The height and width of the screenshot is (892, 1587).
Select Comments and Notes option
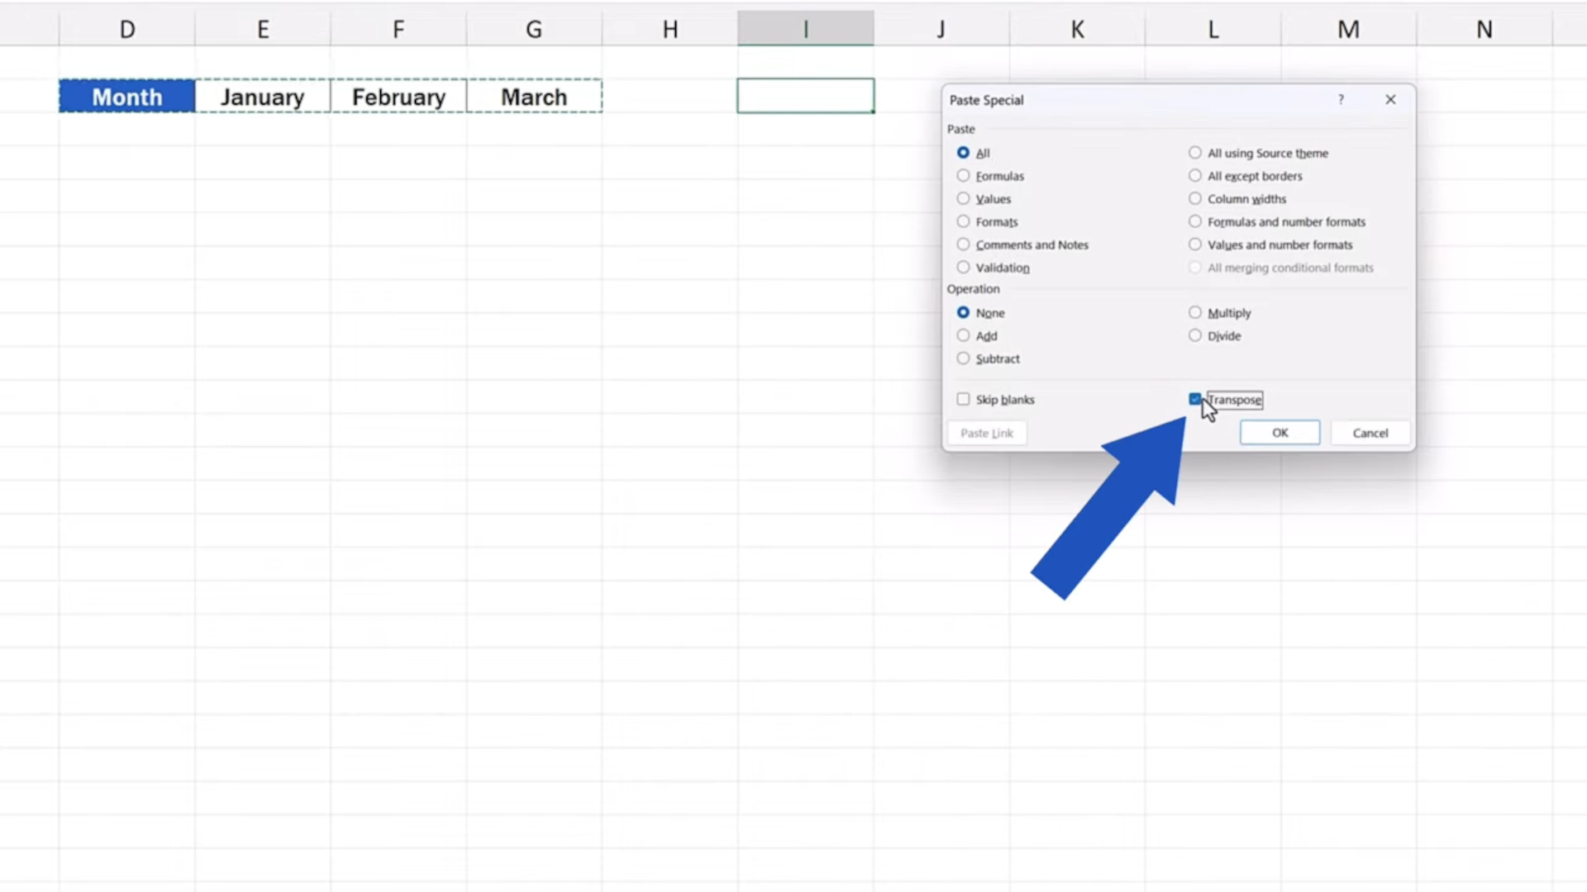(x=964, y=244)
